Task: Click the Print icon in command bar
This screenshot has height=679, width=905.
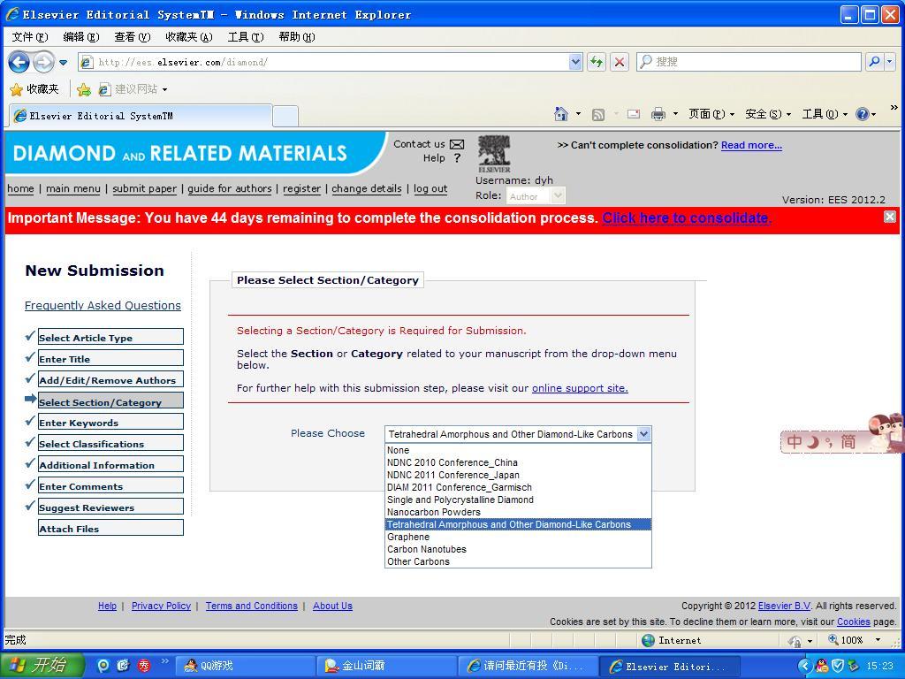Action: [x=658, y=114]
